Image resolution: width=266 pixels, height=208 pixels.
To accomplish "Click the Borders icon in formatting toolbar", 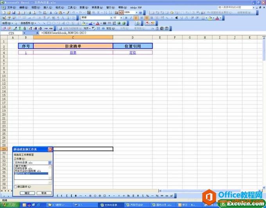I will click(203, 18).
